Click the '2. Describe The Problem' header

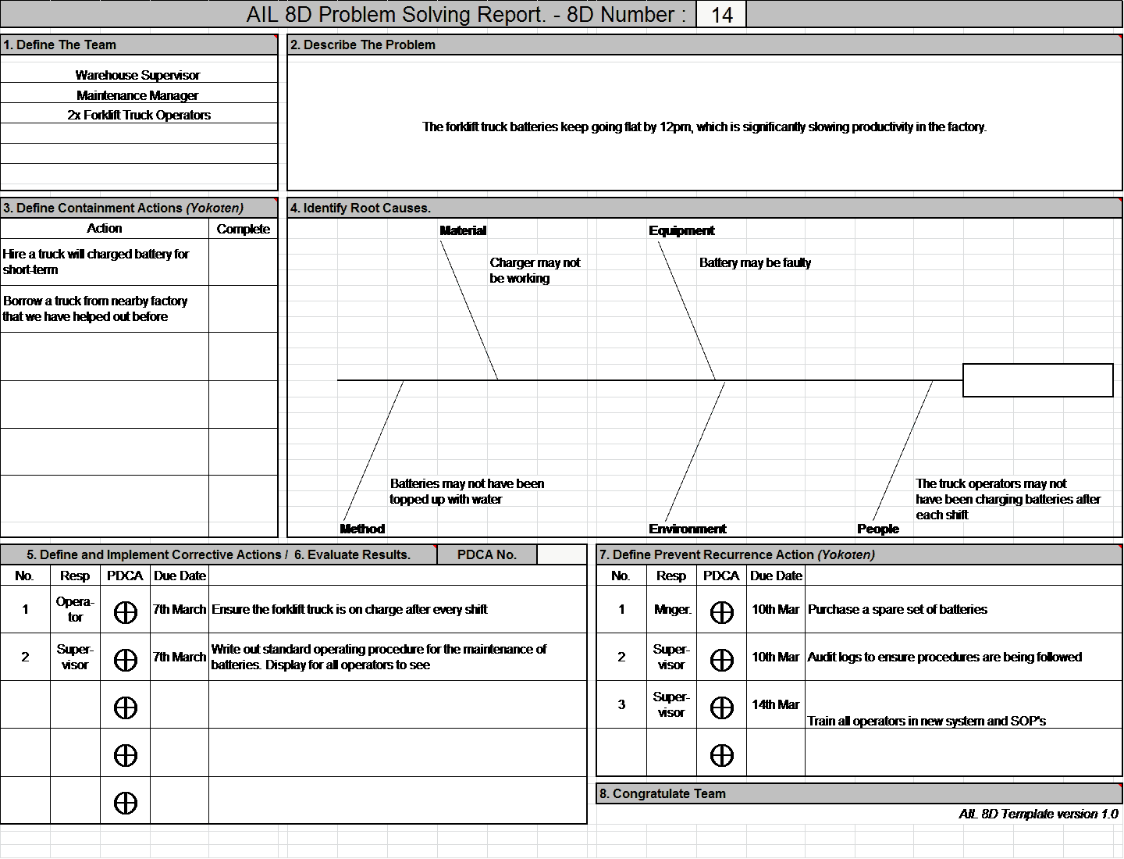(x=705, y=45)
